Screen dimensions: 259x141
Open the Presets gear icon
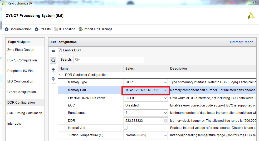click(37, 29)
